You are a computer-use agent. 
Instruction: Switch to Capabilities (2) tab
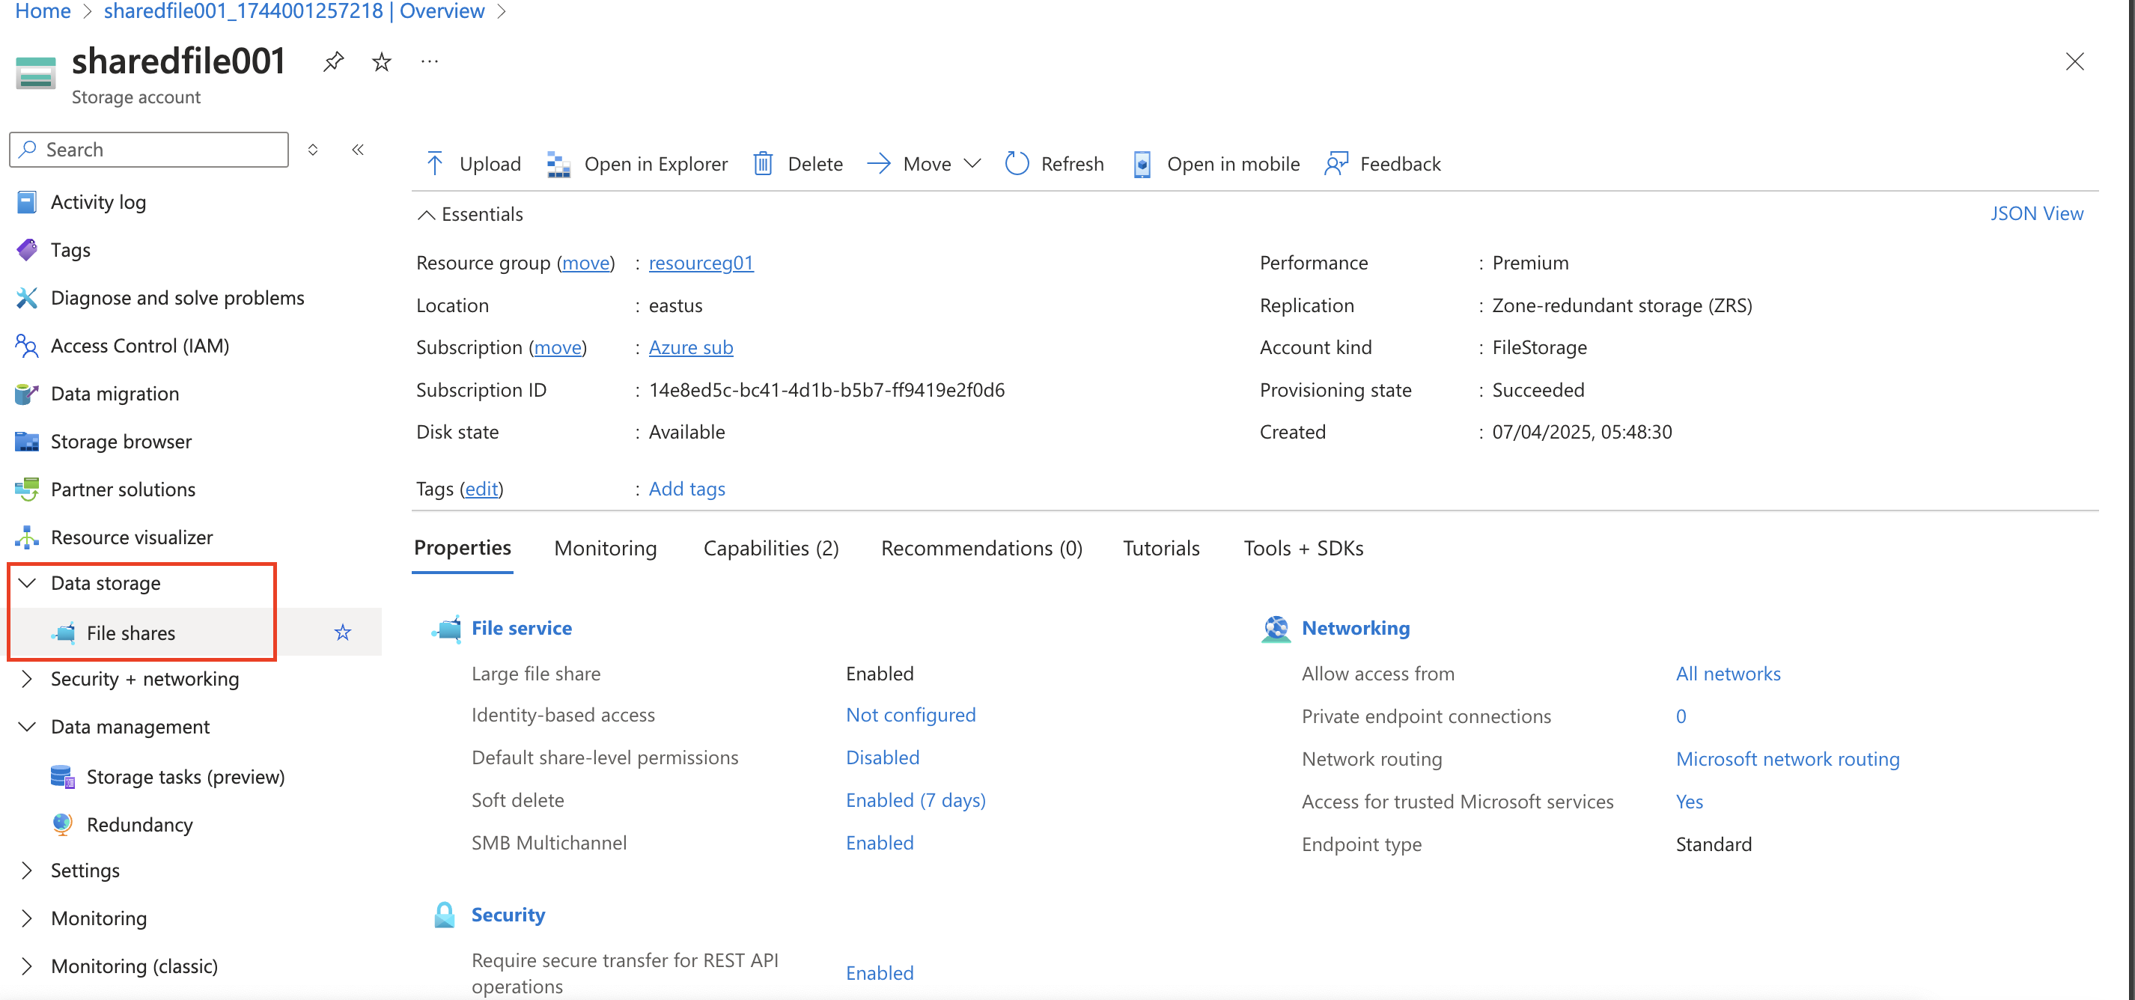tap(771, 549)
